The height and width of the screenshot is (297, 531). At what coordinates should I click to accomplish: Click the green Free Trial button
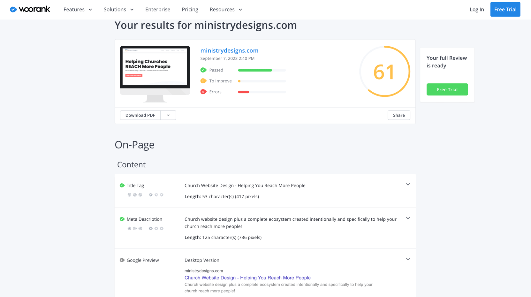pyautogui.click(x=447, y=90)
